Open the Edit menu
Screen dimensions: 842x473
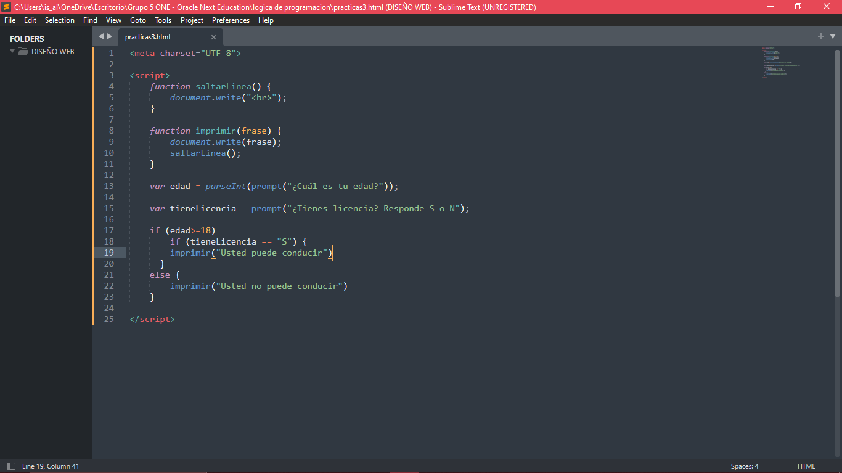(x=30, y=20)
